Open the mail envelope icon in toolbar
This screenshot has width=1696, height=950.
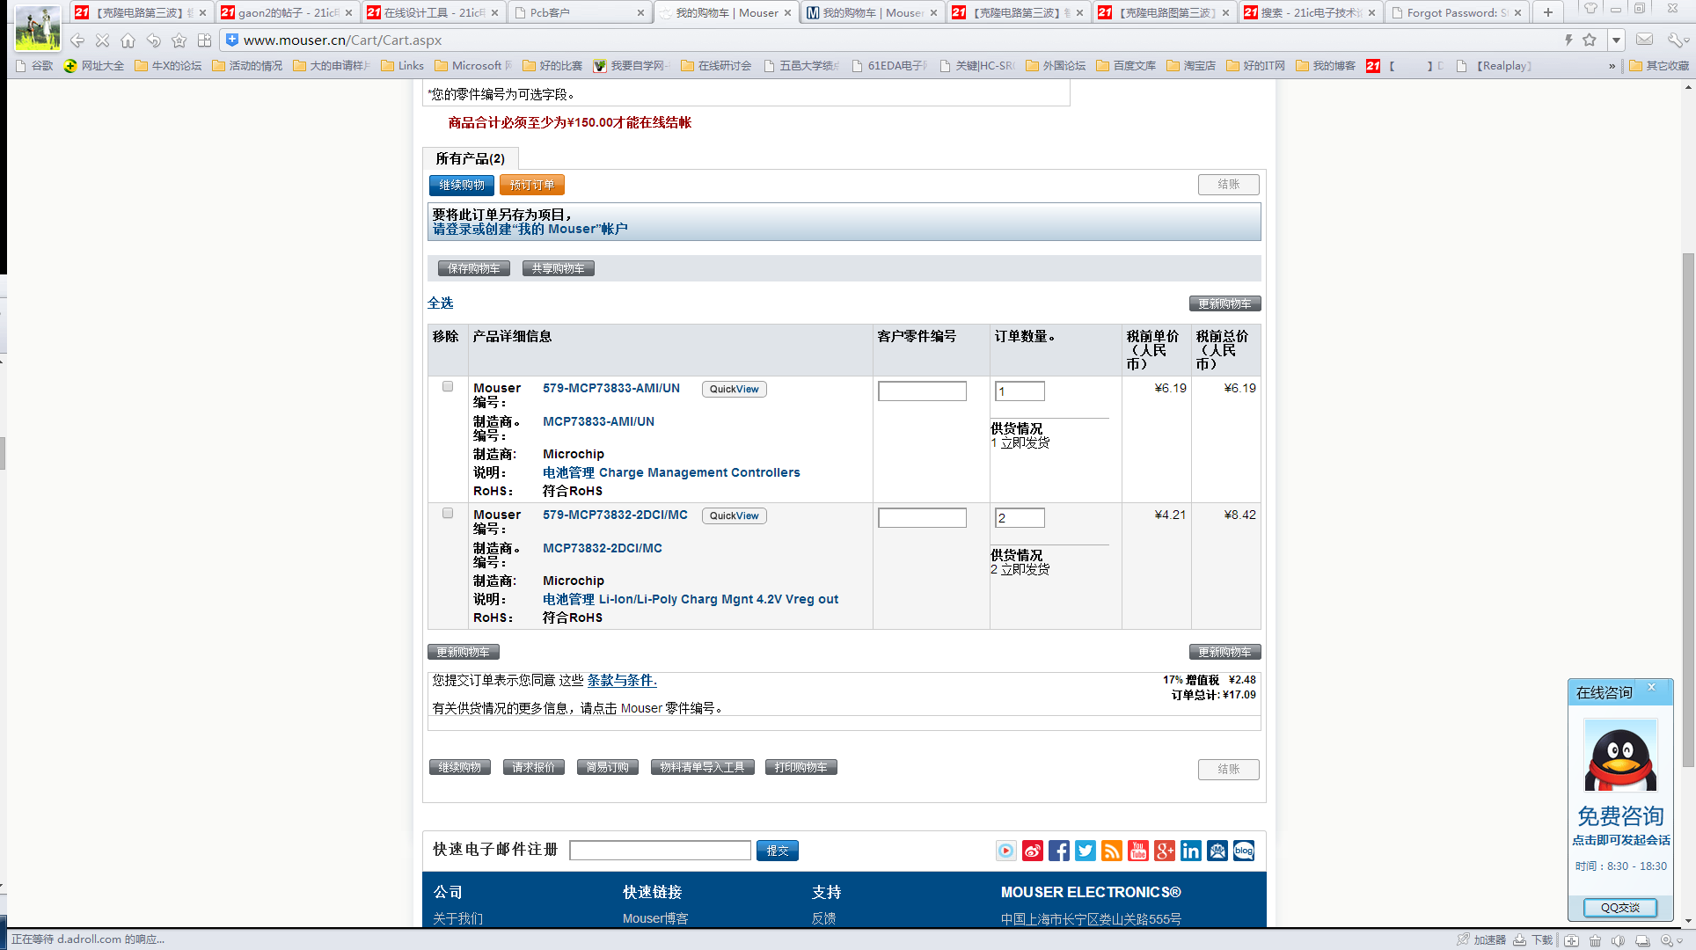point(1644,40)
